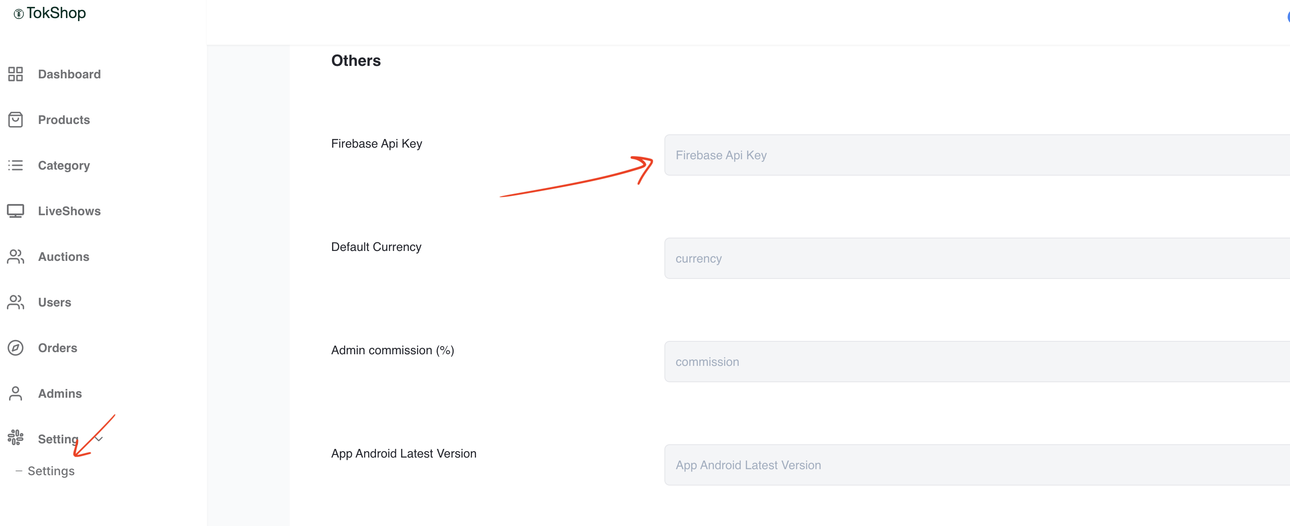Select the Admin commission input box
Screen dimensions: 1290x526
tap(977, 362)
